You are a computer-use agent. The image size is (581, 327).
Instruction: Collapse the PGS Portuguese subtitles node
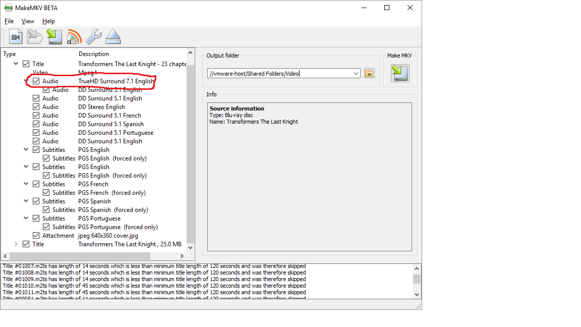26,218
